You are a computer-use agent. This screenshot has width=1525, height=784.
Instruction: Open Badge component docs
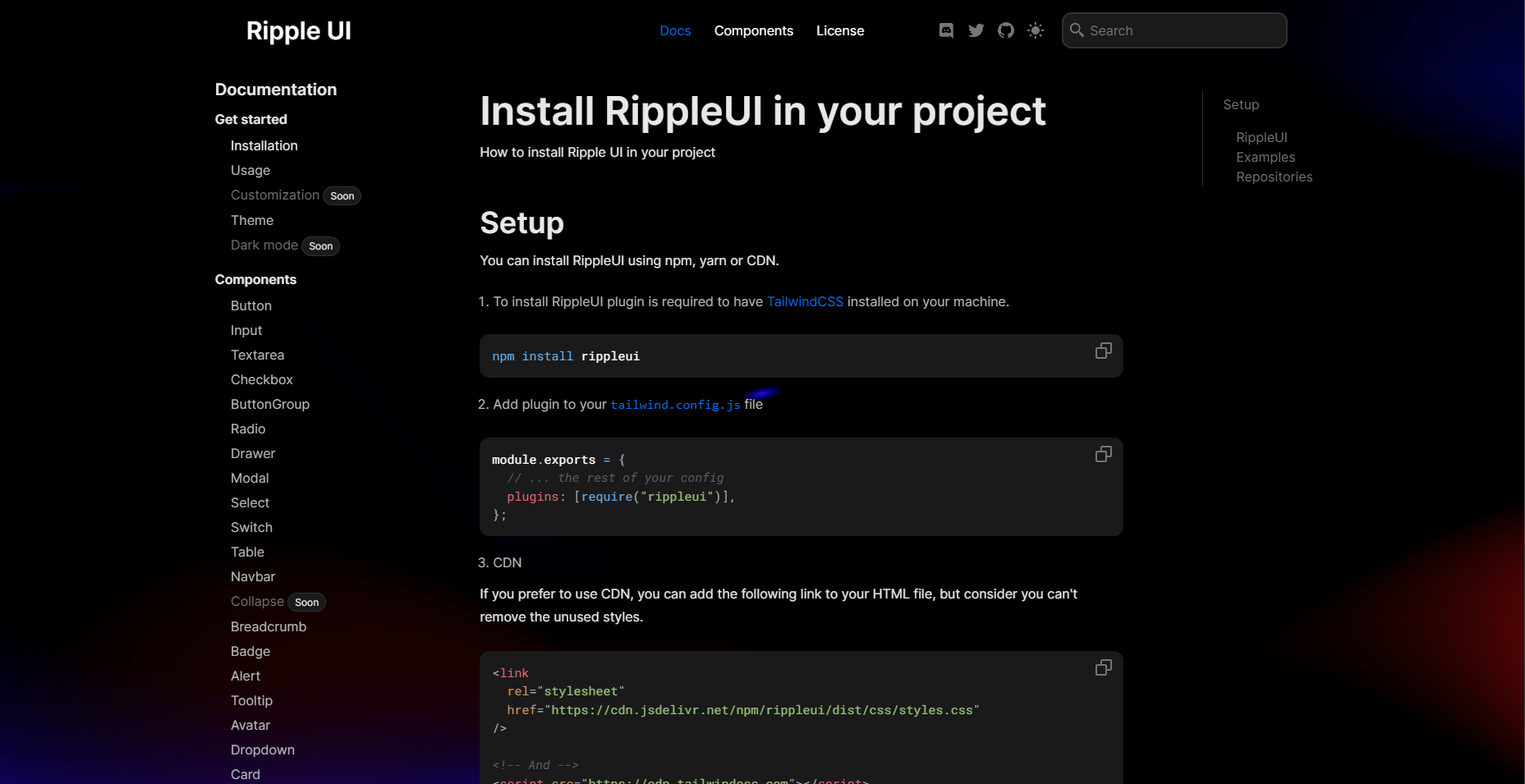250,651
